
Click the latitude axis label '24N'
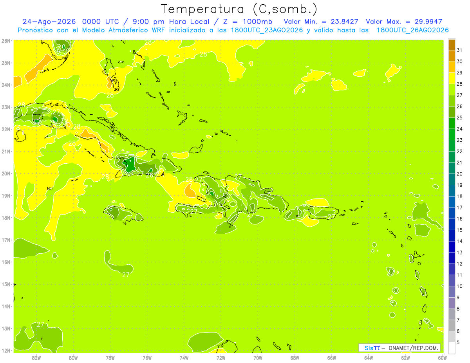tap(6, 85)
